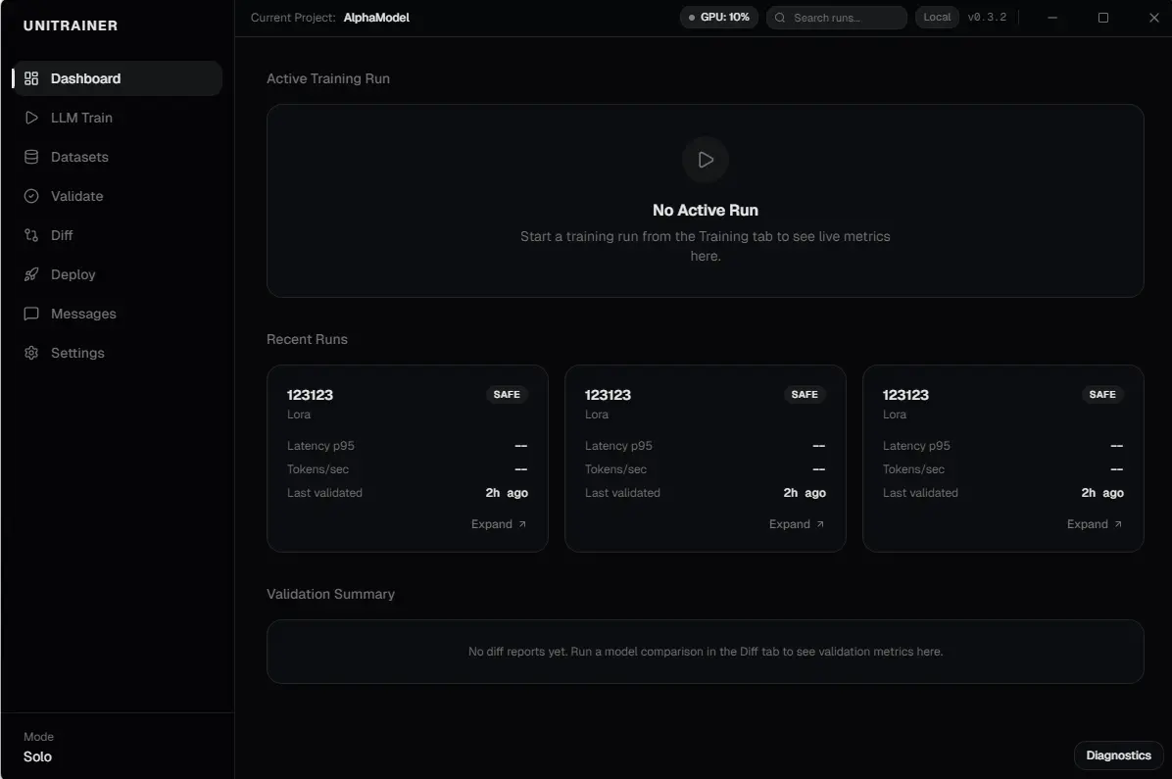The width and height of the screenshot is (1172, 779).
Task: Click the Active Training Run heading
Action: tap(328, 78)
